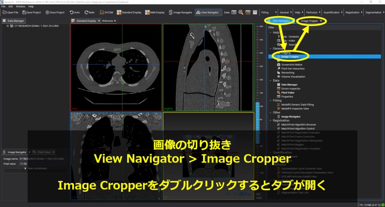This screenshot has height=207, width=385.
Task: Close the Standard Display tab
Action: (99, 21)
